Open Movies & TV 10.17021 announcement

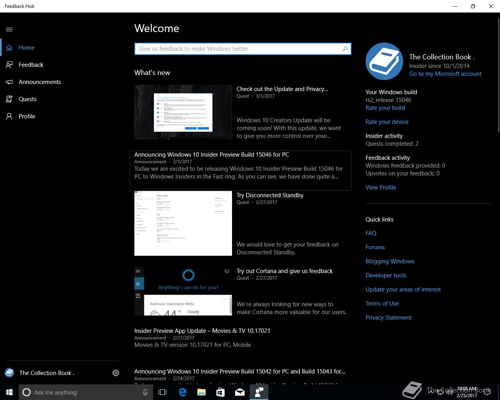point(202,331)
